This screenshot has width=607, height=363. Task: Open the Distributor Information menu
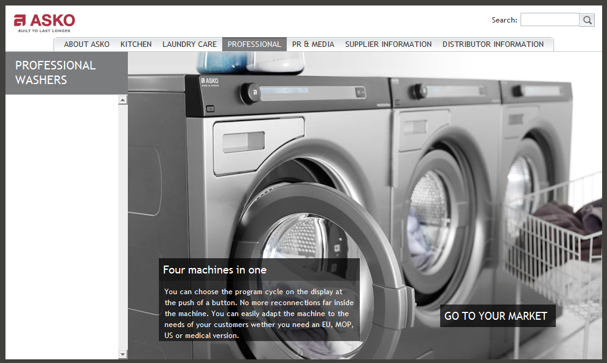tap(493, 44)
